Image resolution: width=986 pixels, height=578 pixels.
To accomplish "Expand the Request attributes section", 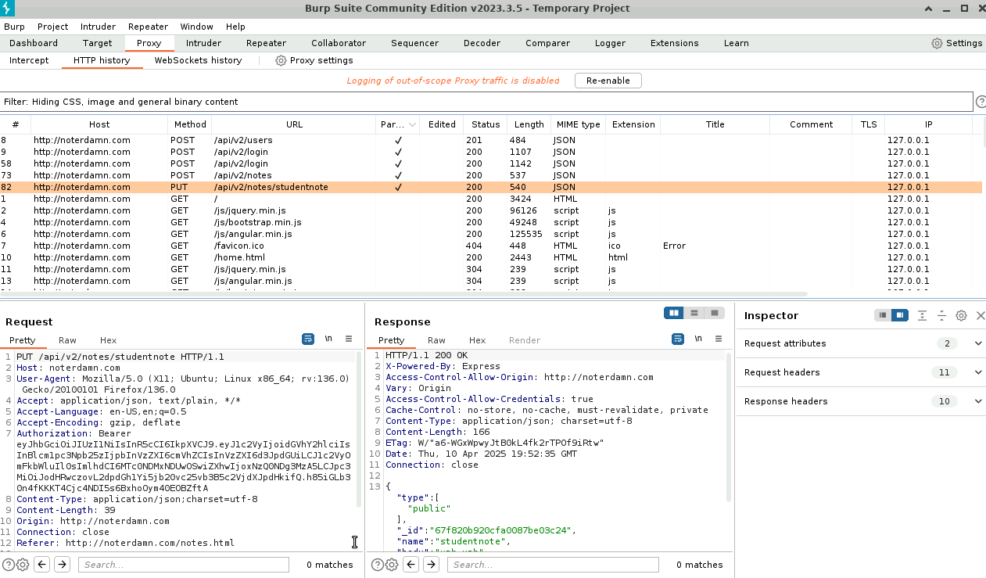I will pyautogui.click(x=977, y=343).
